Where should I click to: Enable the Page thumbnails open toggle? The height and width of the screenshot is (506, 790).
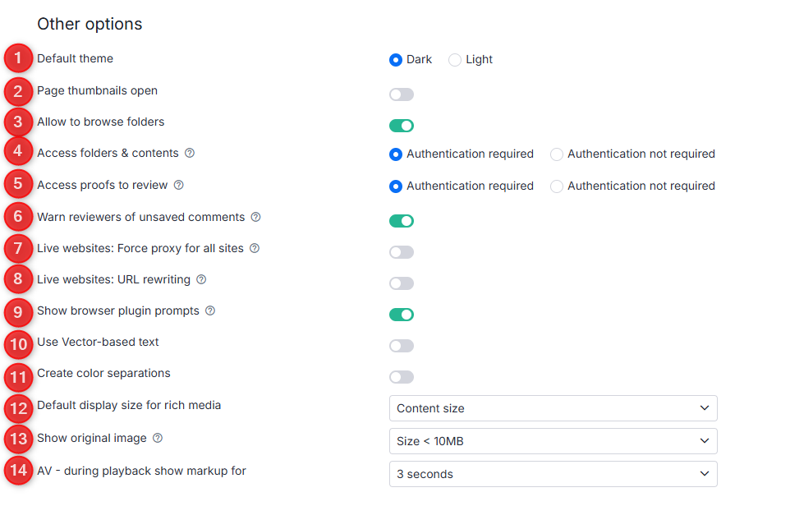click(x=402, y=94)
